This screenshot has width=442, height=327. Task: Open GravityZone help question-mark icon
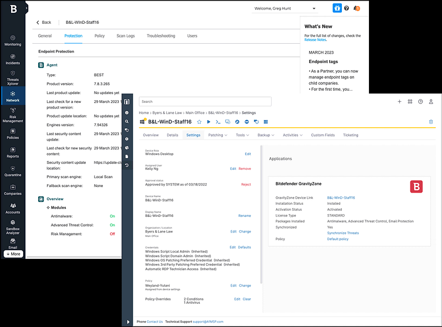[x=347, y=8]
